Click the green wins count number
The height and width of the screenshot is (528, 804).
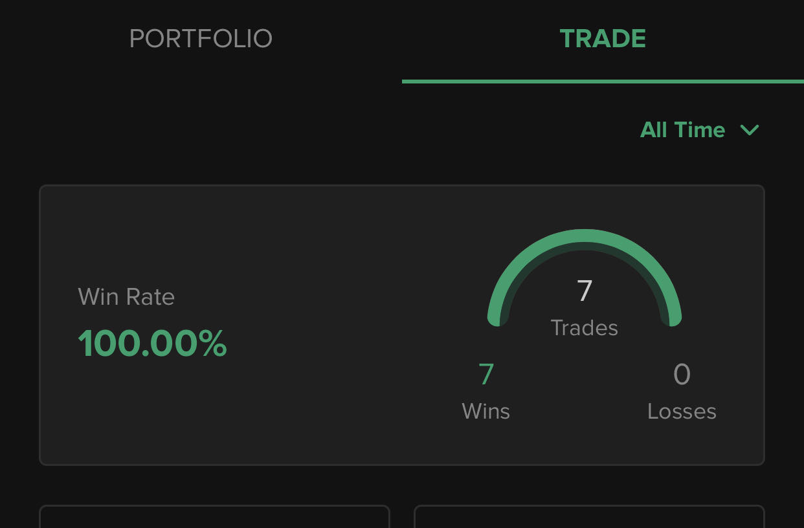486,375
